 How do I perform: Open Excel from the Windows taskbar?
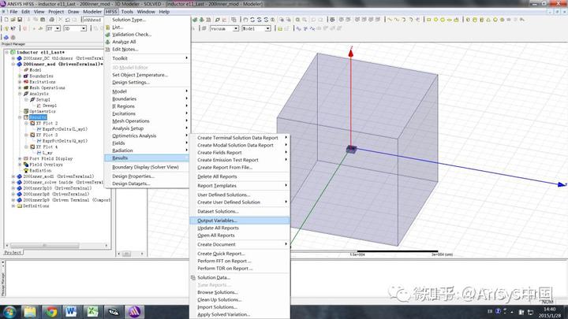click(92, 312)
